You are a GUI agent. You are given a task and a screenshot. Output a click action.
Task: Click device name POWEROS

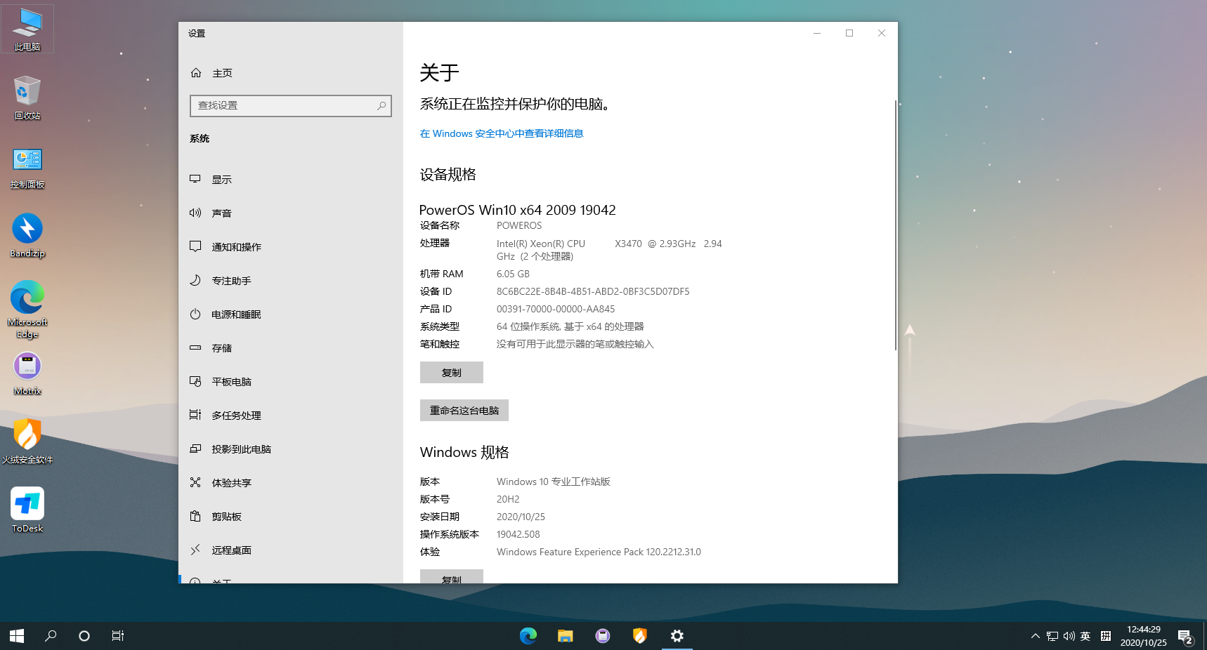click(519, 225)
